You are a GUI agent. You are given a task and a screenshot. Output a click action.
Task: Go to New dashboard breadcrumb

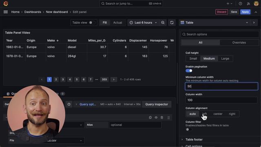click(57, 12)
